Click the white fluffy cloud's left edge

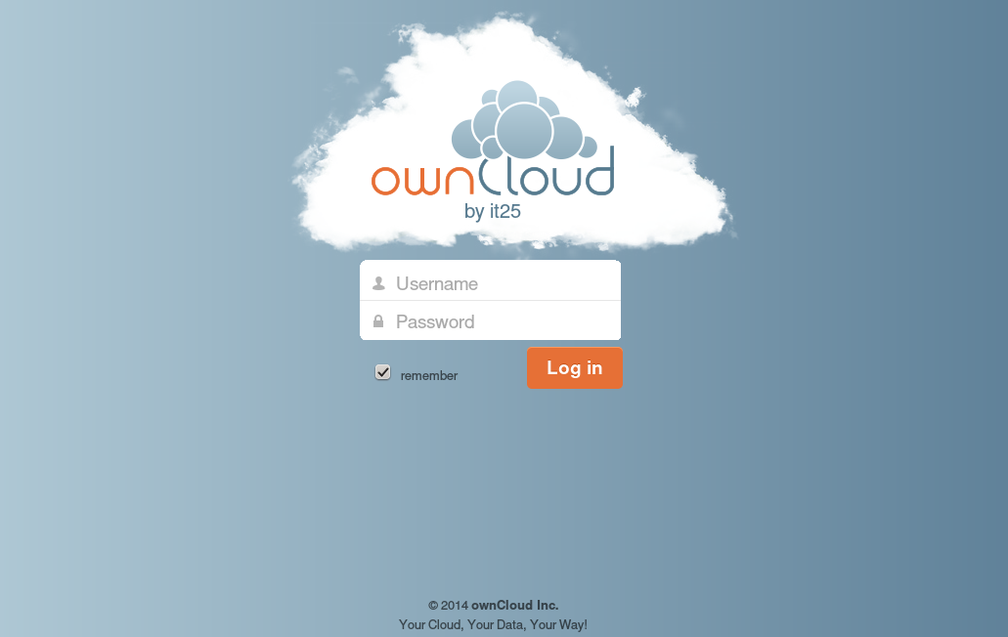(x=305, y=195)
